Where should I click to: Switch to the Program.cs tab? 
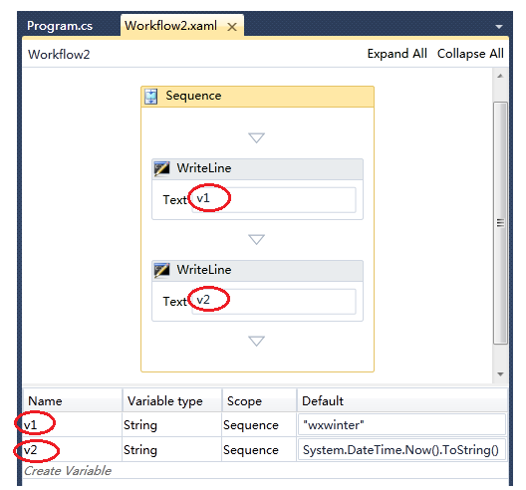coord(60,26)
